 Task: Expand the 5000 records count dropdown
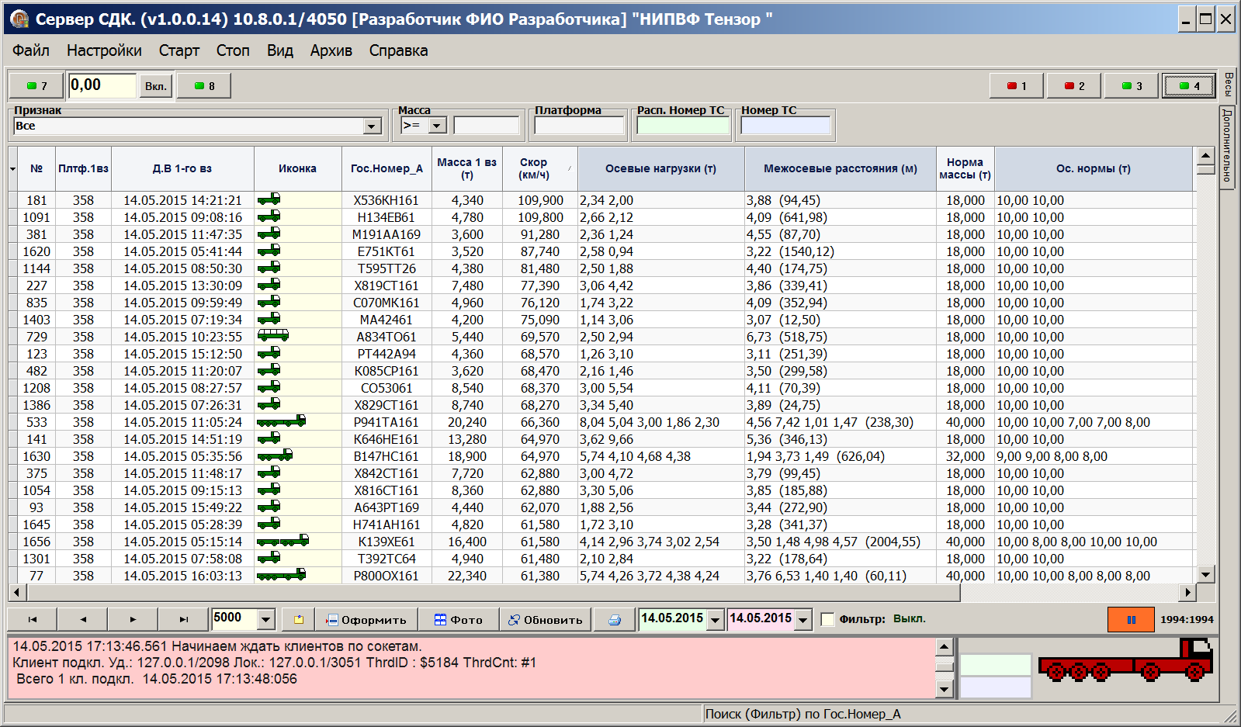pos(266,619)
